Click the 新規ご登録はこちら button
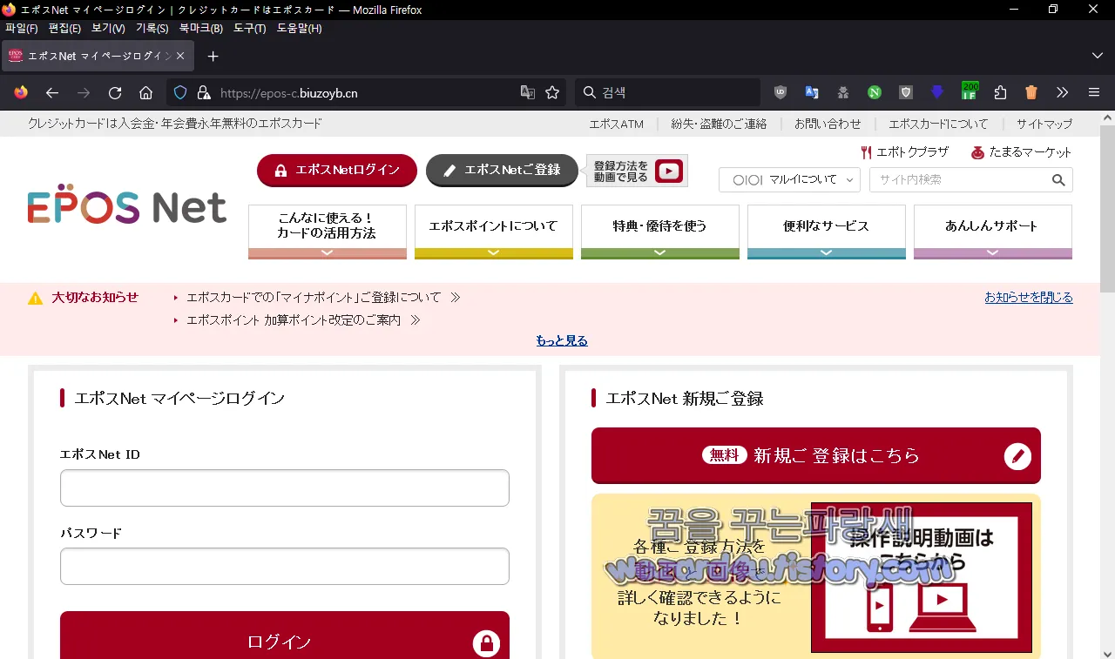 tap(816, 455)
